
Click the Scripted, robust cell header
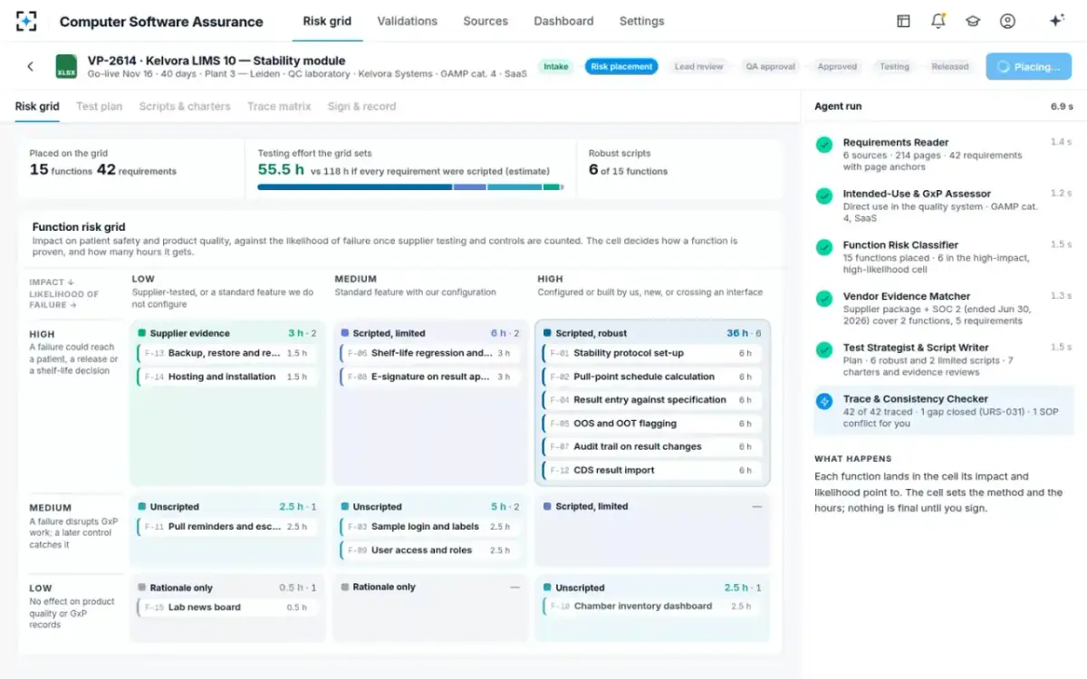(652, 333)
